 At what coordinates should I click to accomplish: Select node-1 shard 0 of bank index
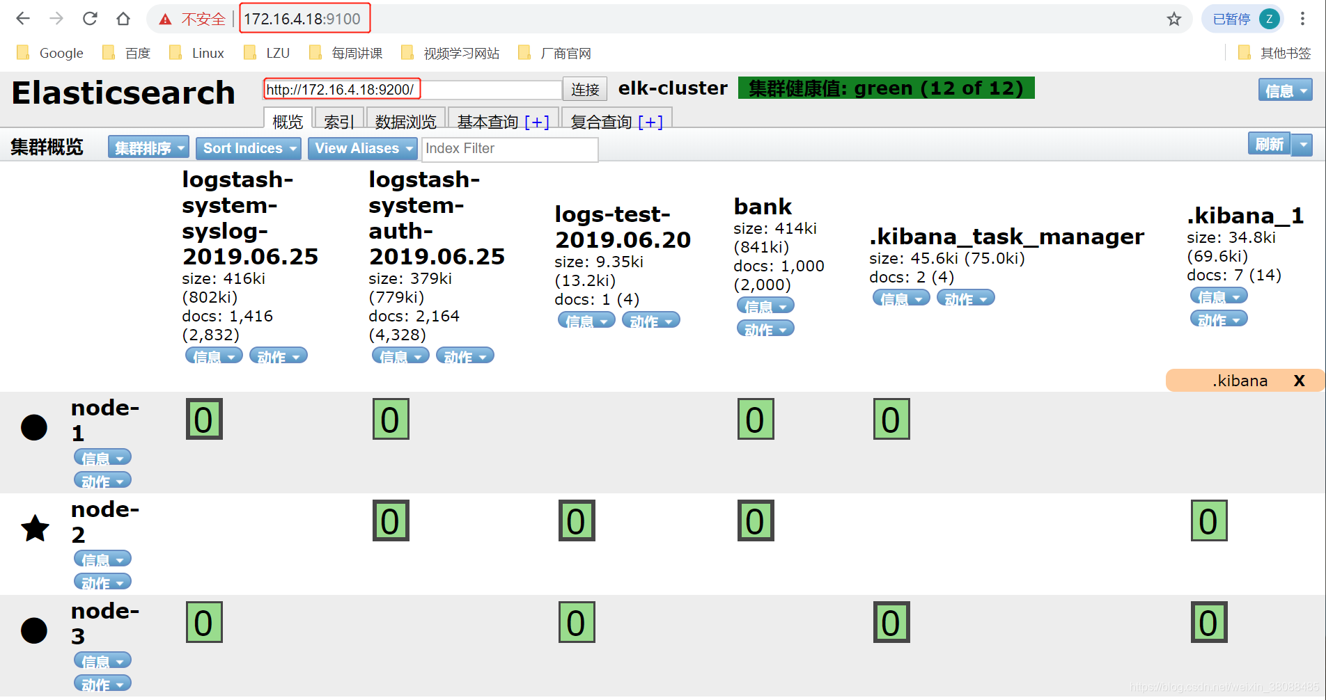756,419
